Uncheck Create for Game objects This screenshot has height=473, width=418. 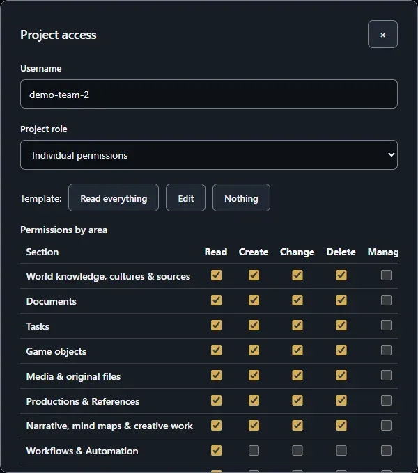tap(254, 350)
